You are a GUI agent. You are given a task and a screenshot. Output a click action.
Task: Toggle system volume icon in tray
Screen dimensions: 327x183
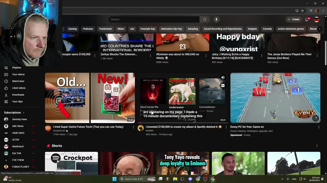(304, 179)
